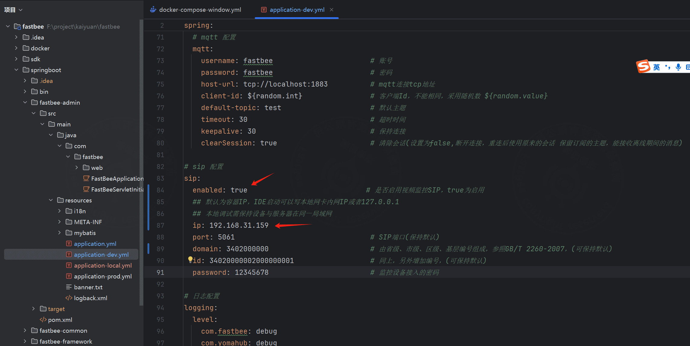690x346 pixels.
Task: Click the 'default-topic: test' line
Action: [x=241, y=108]
